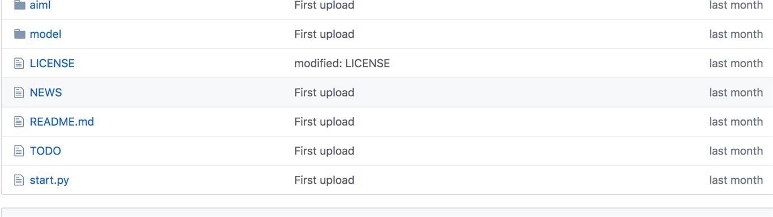Open the 'modified: LICENSE' commit message
Viewport: 773px width, 217px height.
point(342,64)
